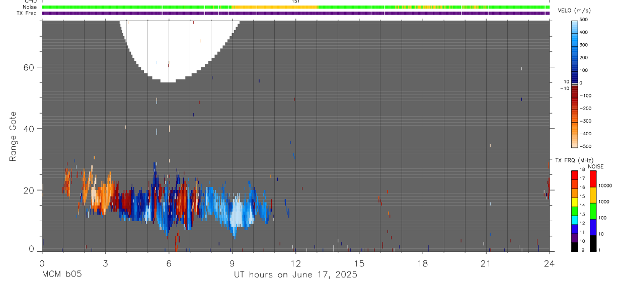Pick the green swatch in NOISE legend

coord(593,211)
